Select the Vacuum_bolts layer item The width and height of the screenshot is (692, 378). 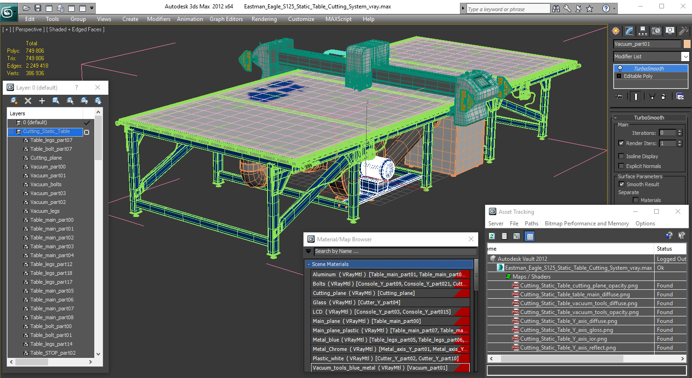tap(46, 184)
